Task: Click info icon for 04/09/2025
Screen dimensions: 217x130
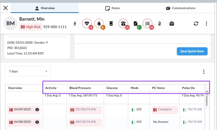Action: tap(37, 110)
